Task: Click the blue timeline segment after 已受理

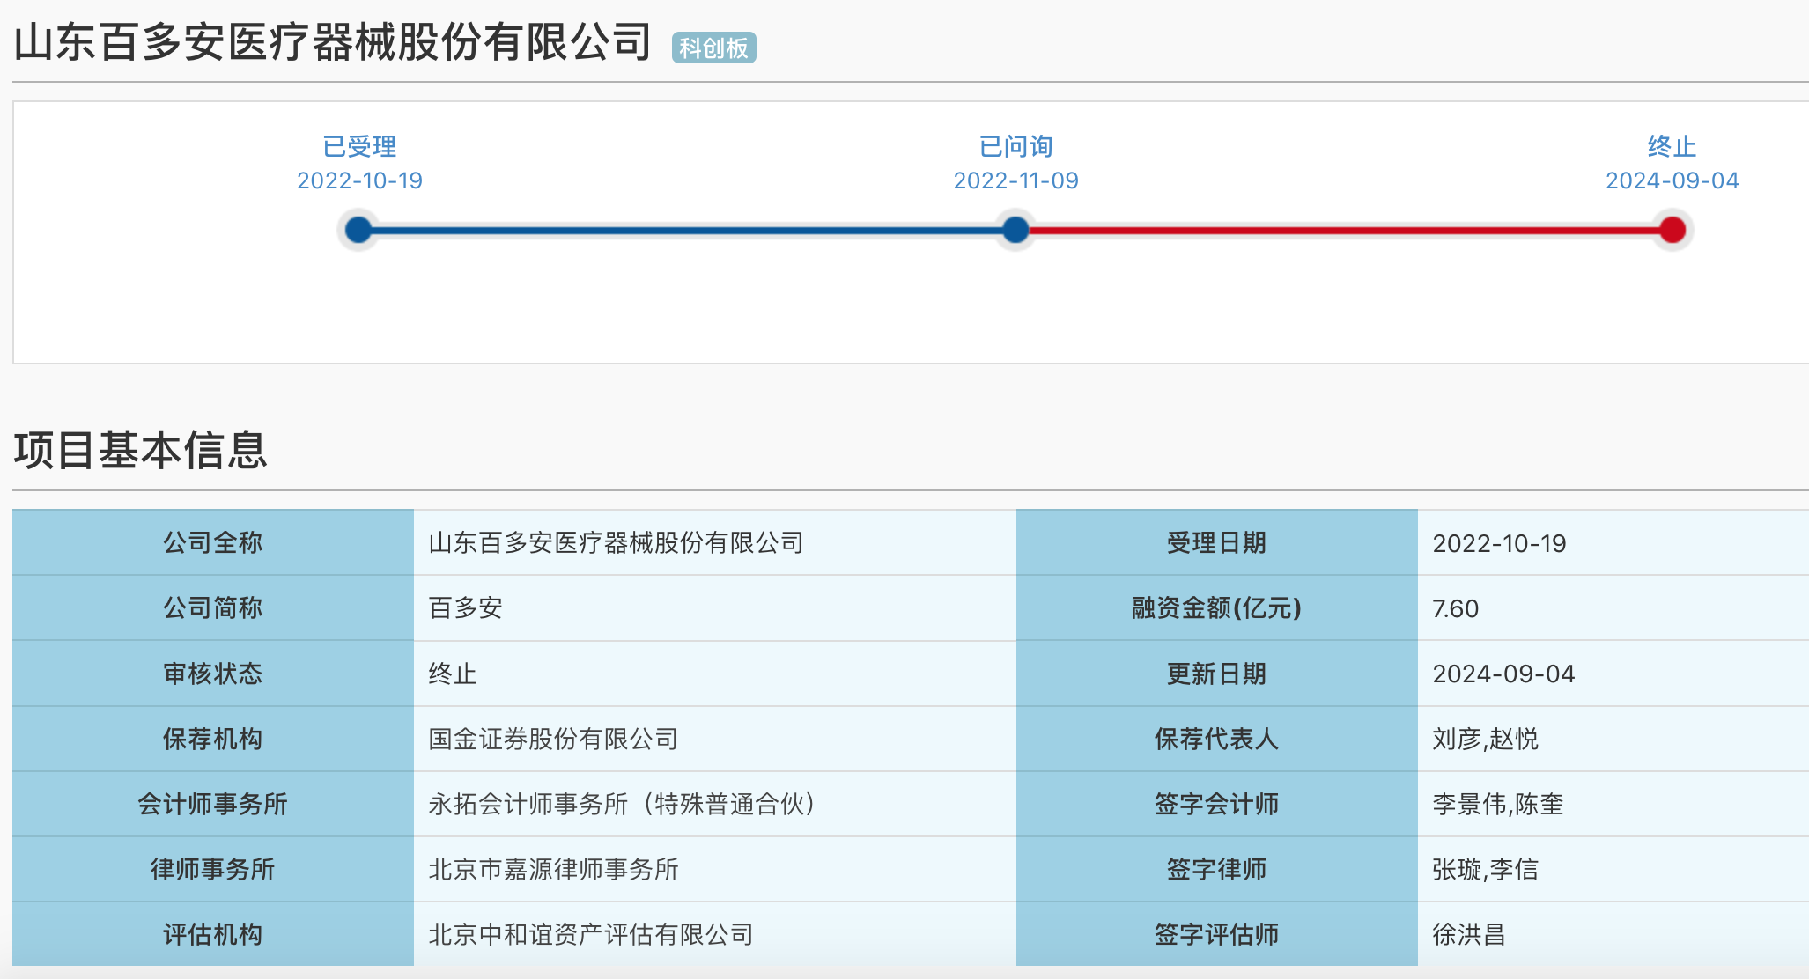Action: tap(687, 231)
